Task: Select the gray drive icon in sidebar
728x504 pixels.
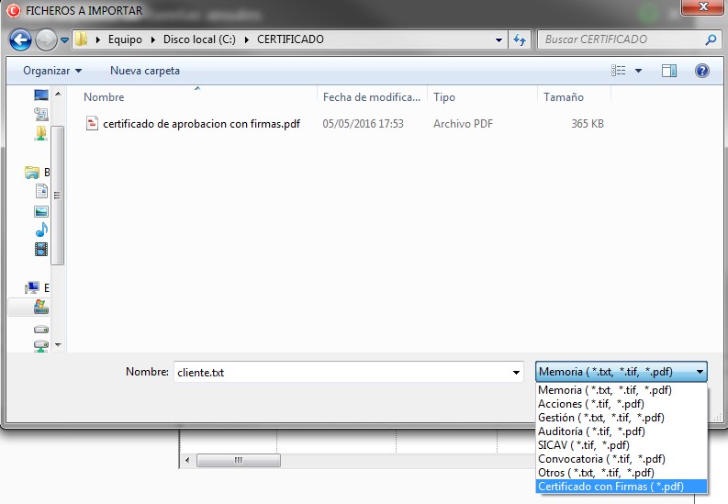Action: (x=41, y=330)
